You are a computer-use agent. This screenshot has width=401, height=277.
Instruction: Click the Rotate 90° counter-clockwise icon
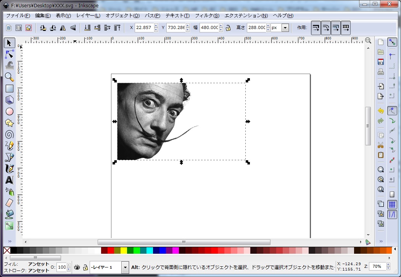click(x=43, y=27)
